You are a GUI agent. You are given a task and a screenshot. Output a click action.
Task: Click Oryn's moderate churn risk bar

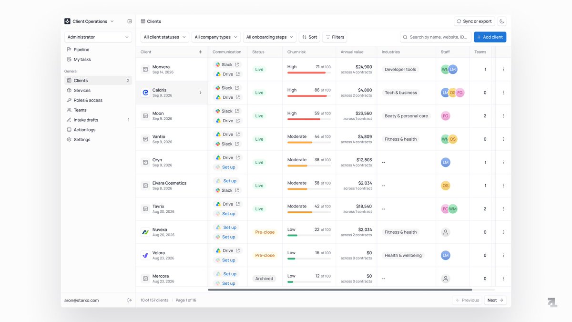[x=309, y=166]
